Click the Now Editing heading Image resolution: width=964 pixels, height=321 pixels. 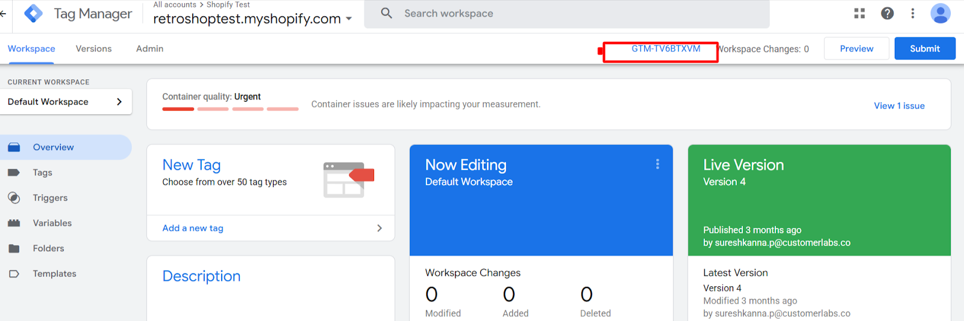(x=466, y=165)
